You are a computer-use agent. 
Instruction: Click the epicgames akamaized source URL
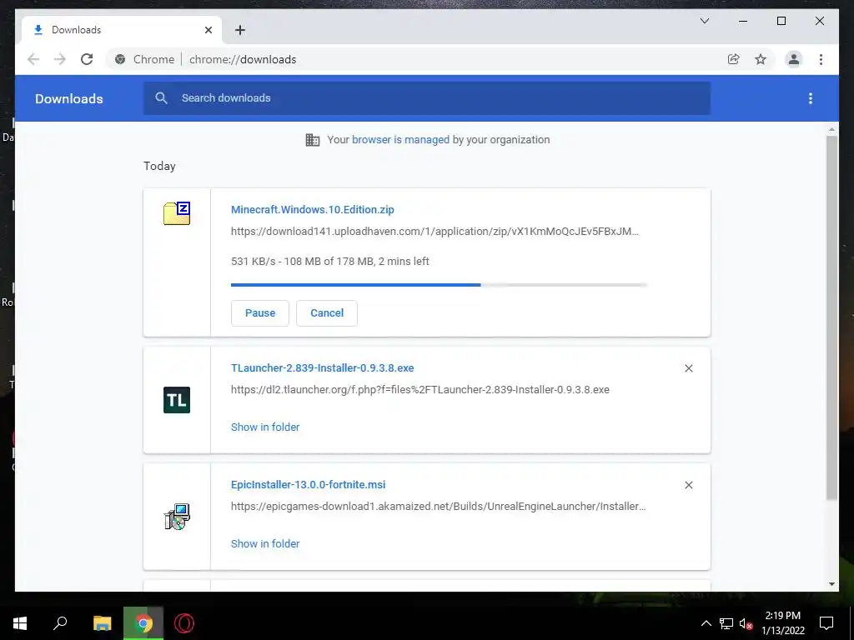(439, 506)
